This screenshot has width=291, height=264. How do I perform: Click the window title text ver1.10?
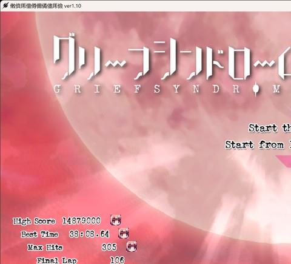[x=73, y=5]
